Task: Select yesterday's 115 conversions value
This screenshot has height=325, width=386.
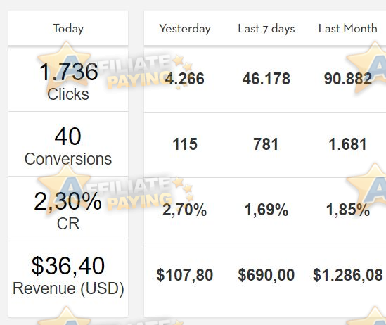Action: coord(185,144)
